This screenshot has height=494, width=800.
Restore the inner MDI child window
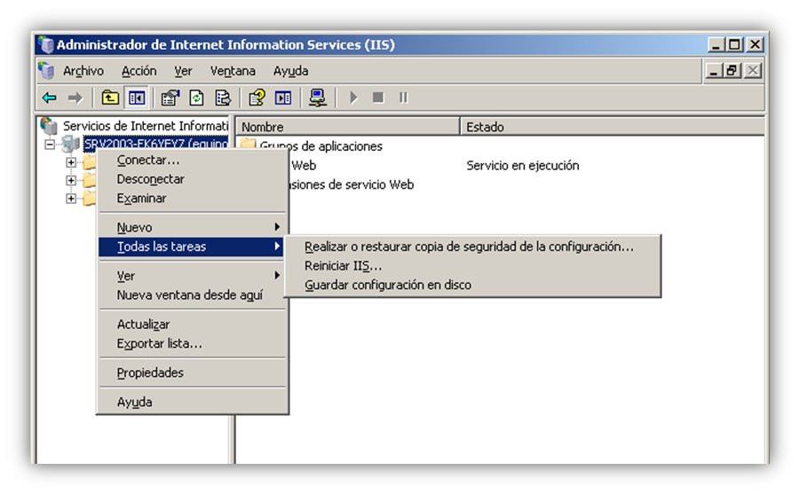(733, 71)
